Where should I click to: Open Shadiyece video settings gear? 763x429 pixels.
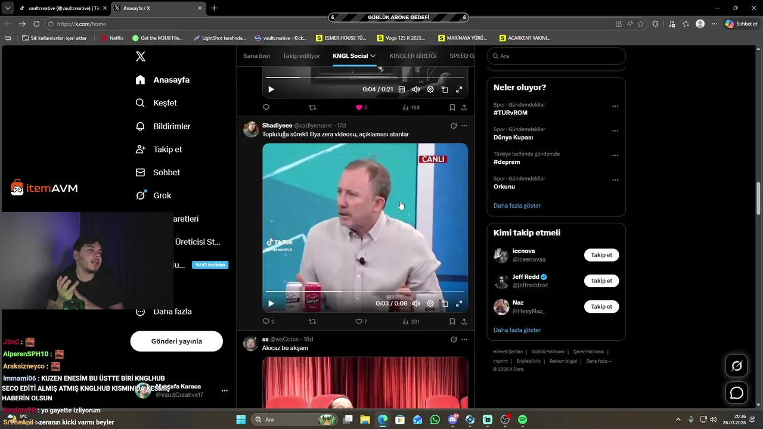(x=430, y=303)
